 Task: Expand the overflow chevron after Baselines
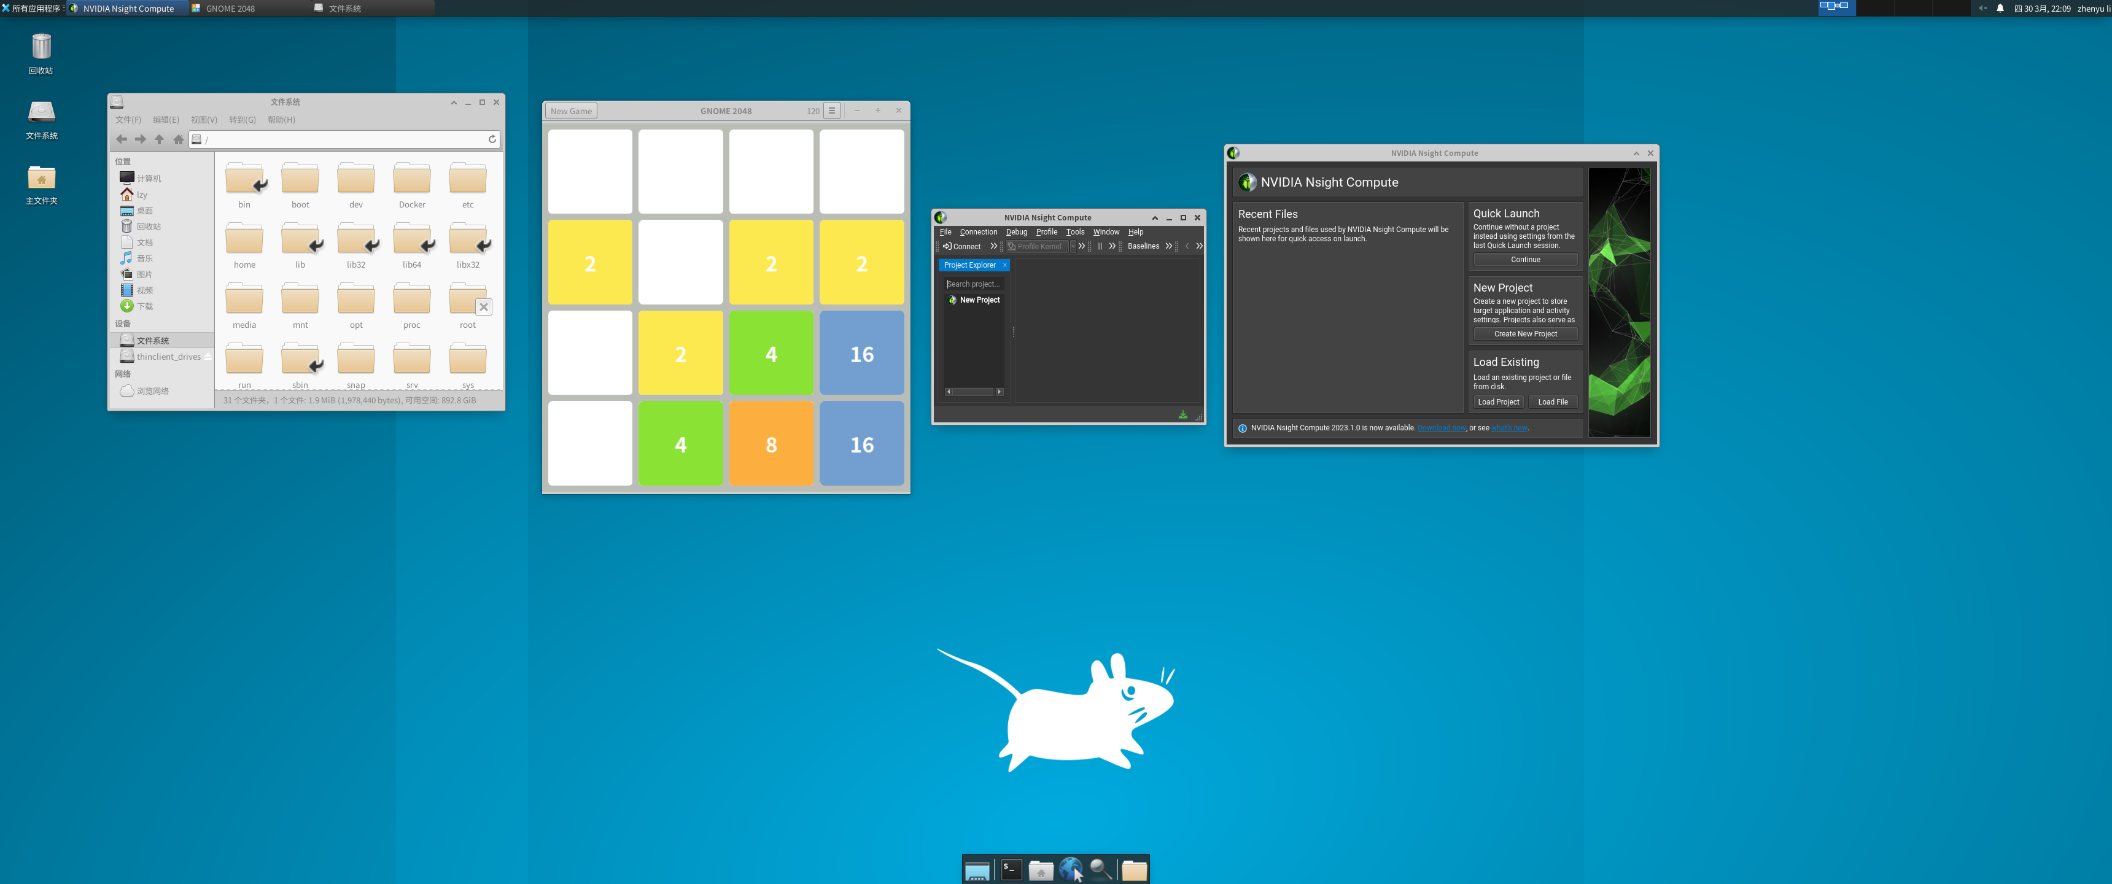[1168, 246]
